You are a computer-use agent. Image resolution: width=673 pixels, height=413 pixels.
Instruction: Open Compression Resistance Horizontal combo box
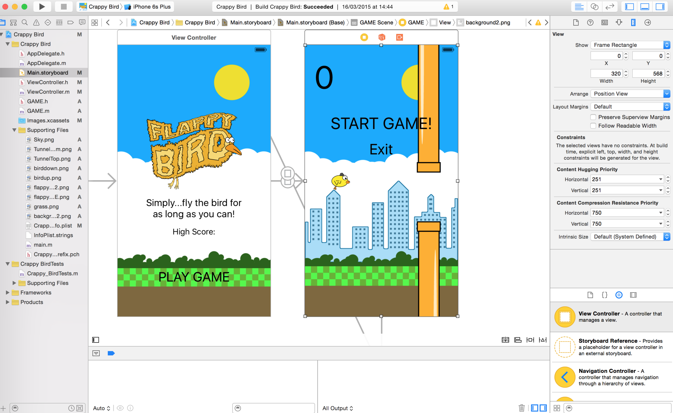pos(627,212)
